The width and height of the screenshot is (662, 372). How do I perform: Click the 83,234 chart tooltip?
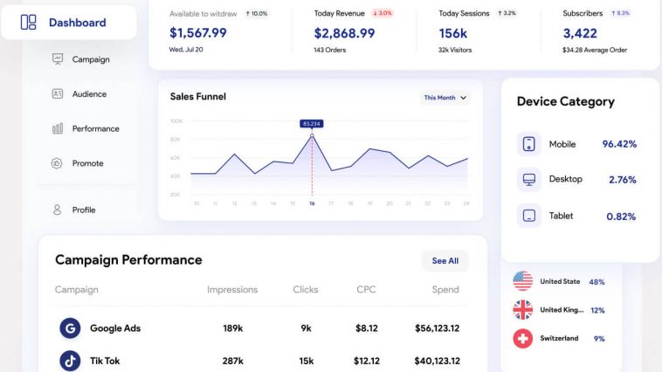click(312, 124)
